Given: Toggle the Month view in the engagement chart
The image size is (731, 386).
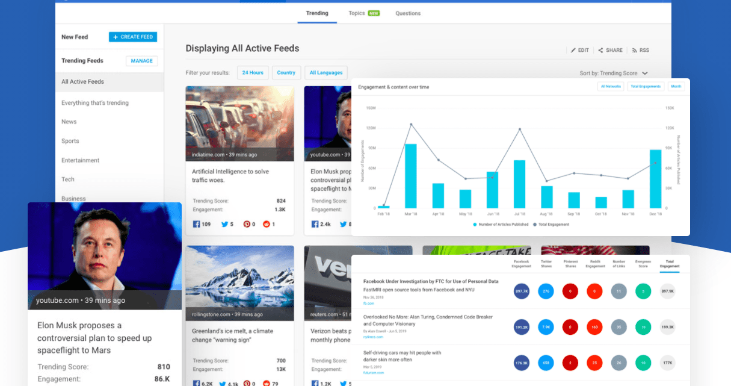Looking at the screenshot, I should click(676, 86).
